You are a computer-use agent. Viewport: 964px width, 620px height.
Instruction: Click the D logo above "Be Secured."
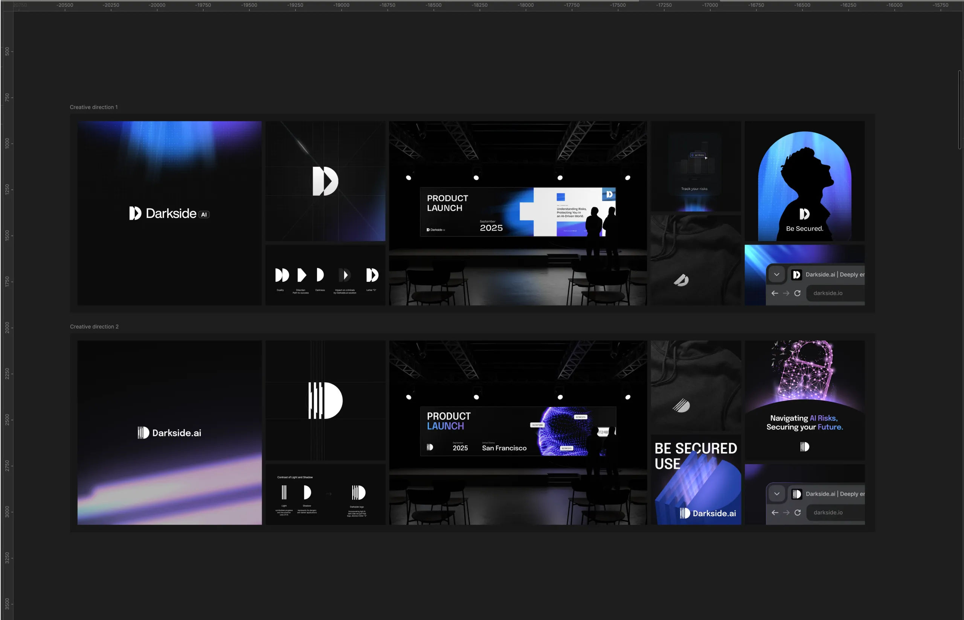click(804, 214)
